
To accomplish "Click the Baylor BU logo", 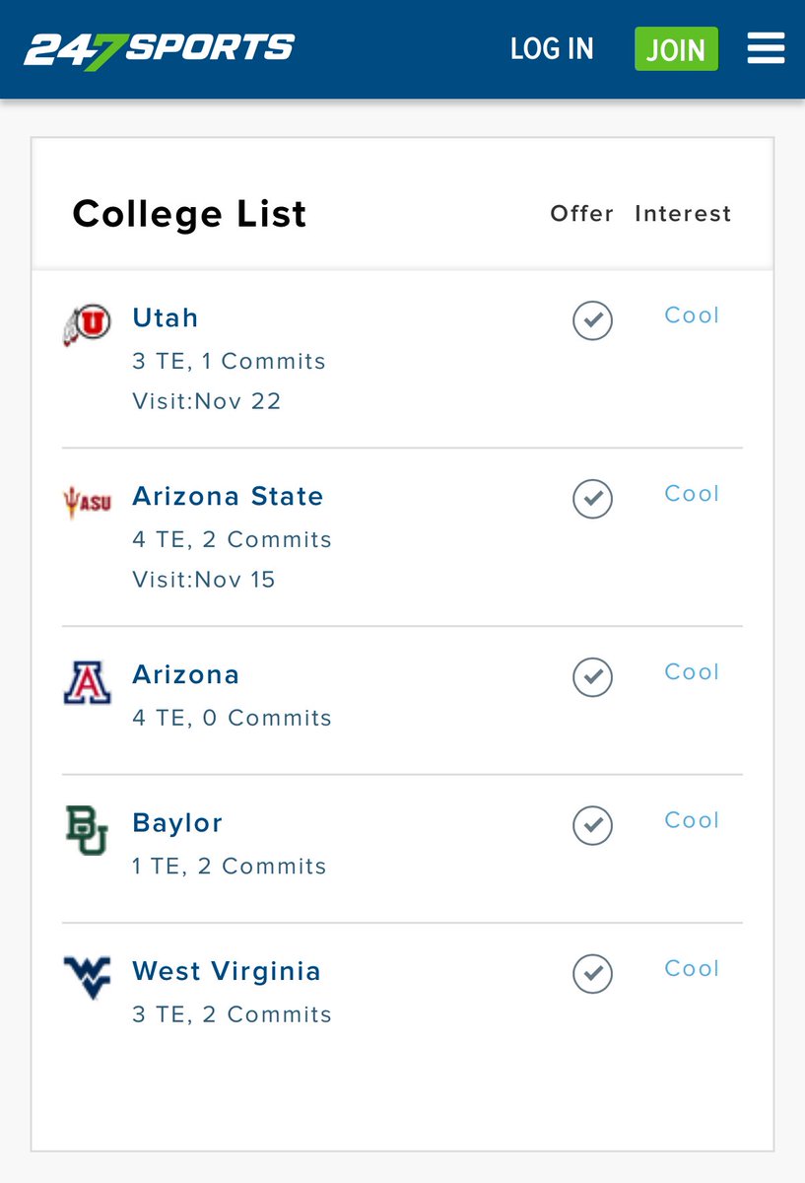I will point(87,830).
